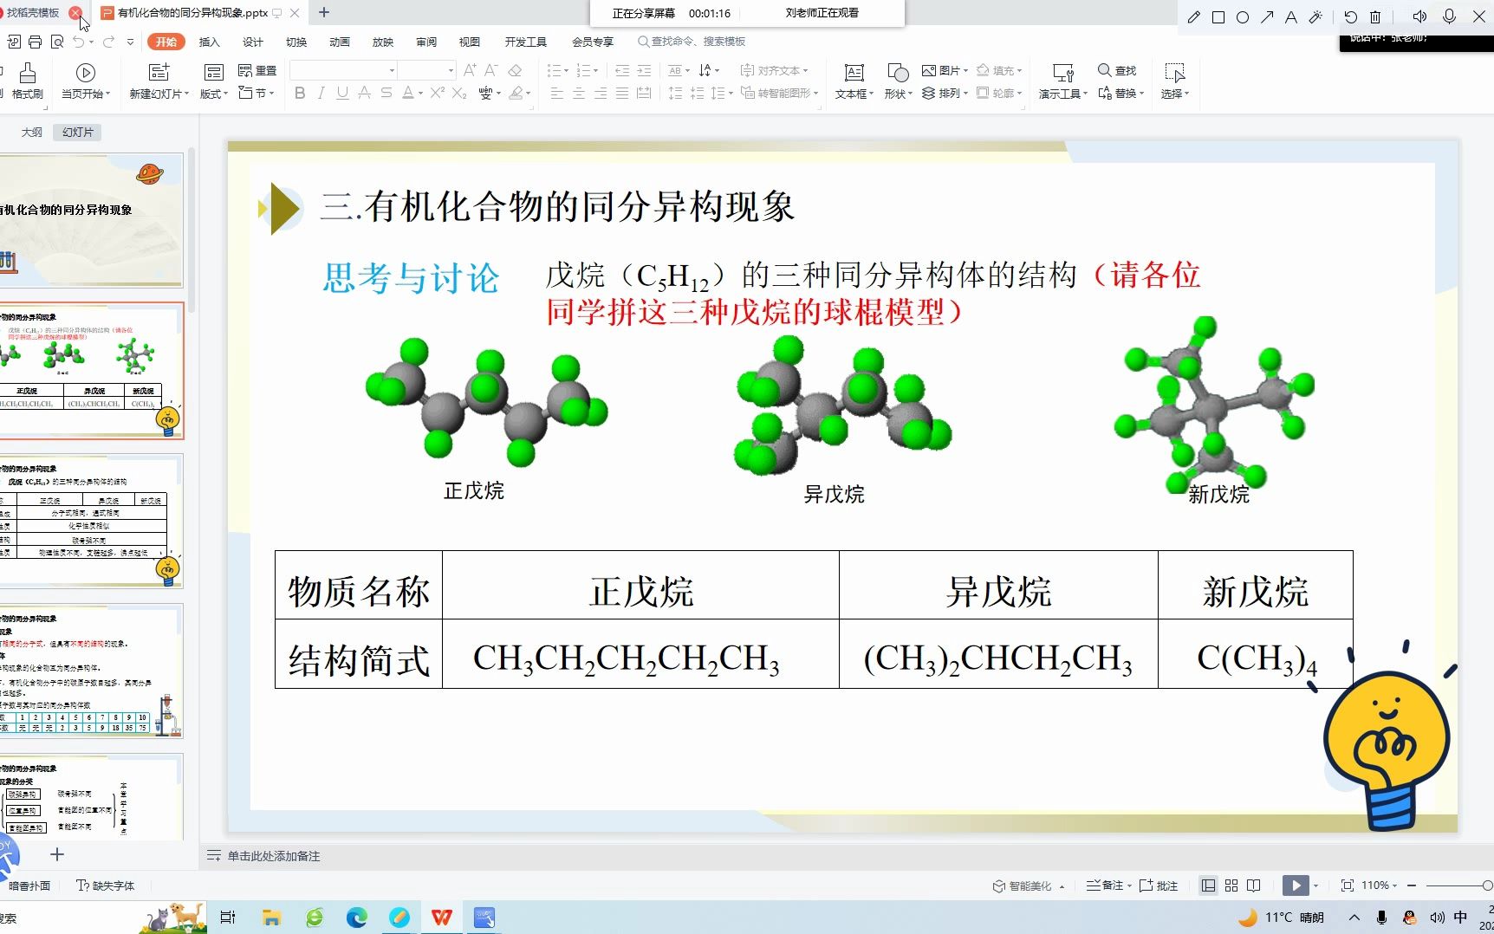Start slideshow from current page (当页开始)
Screen dimensions: 1494x934
[x=85, y=81]
